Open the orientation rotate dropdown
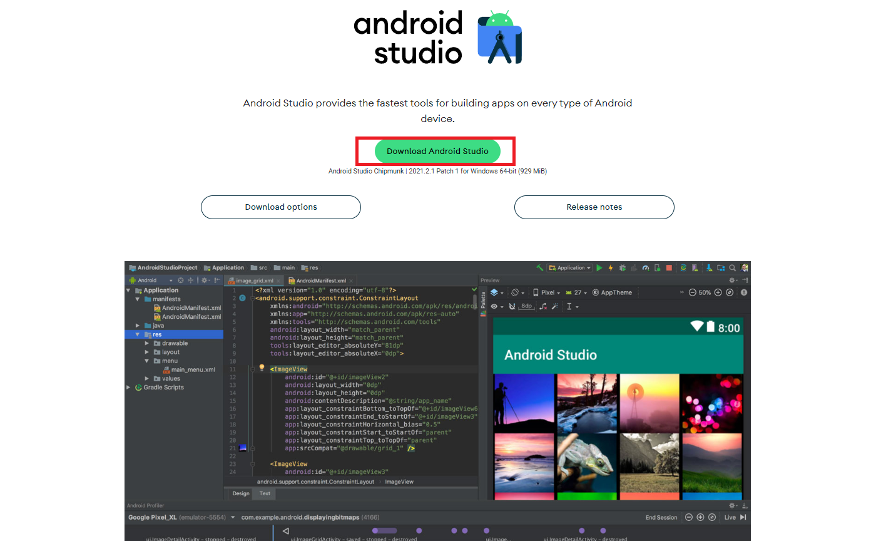The width and height of the screenshot is (876, 541). pos(518,292)
